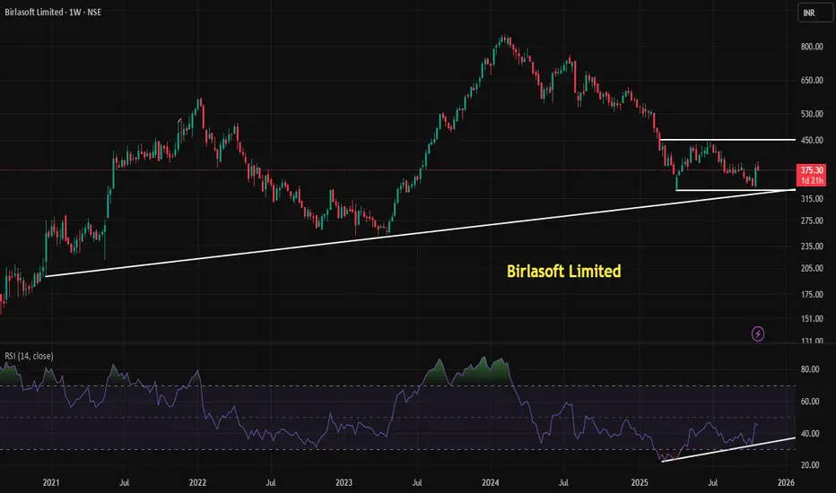Viewport: 836px width, 493px height.
Task: Select the RSI (14, close) indicator label
Action: tap(29, 356)
